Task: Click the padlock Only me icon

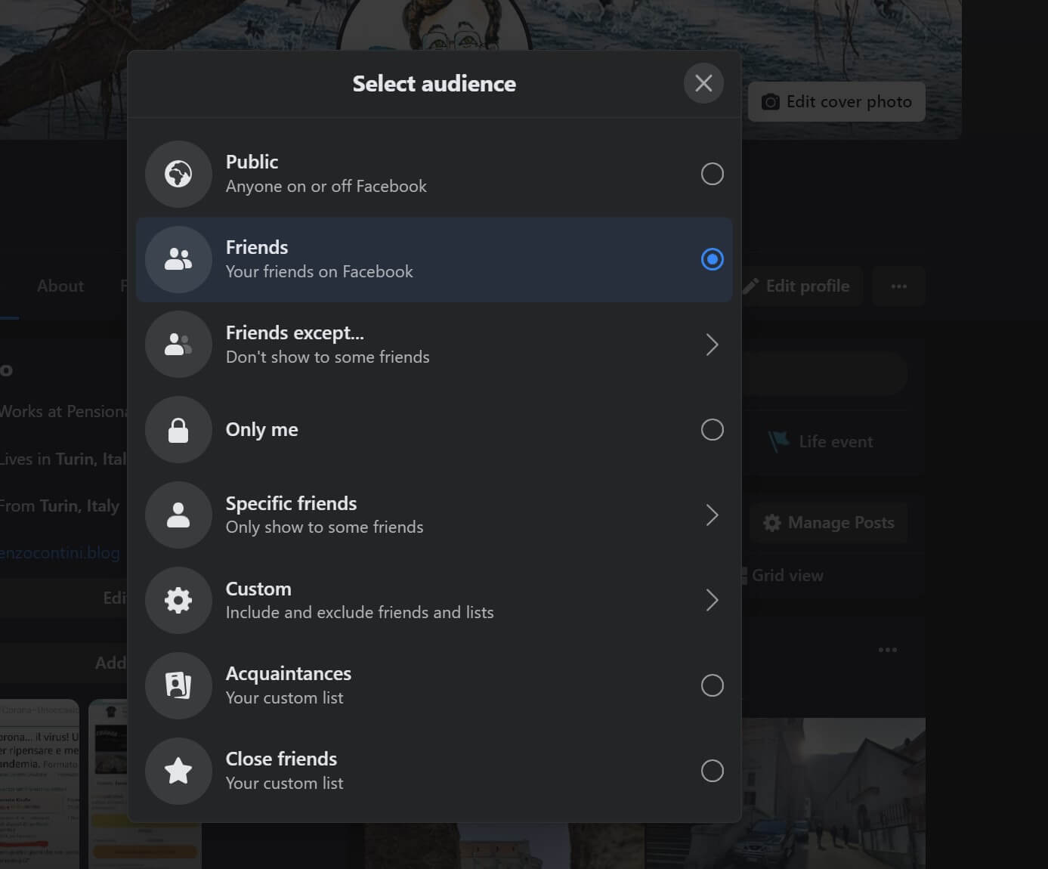Action: [x=178, y=430]
